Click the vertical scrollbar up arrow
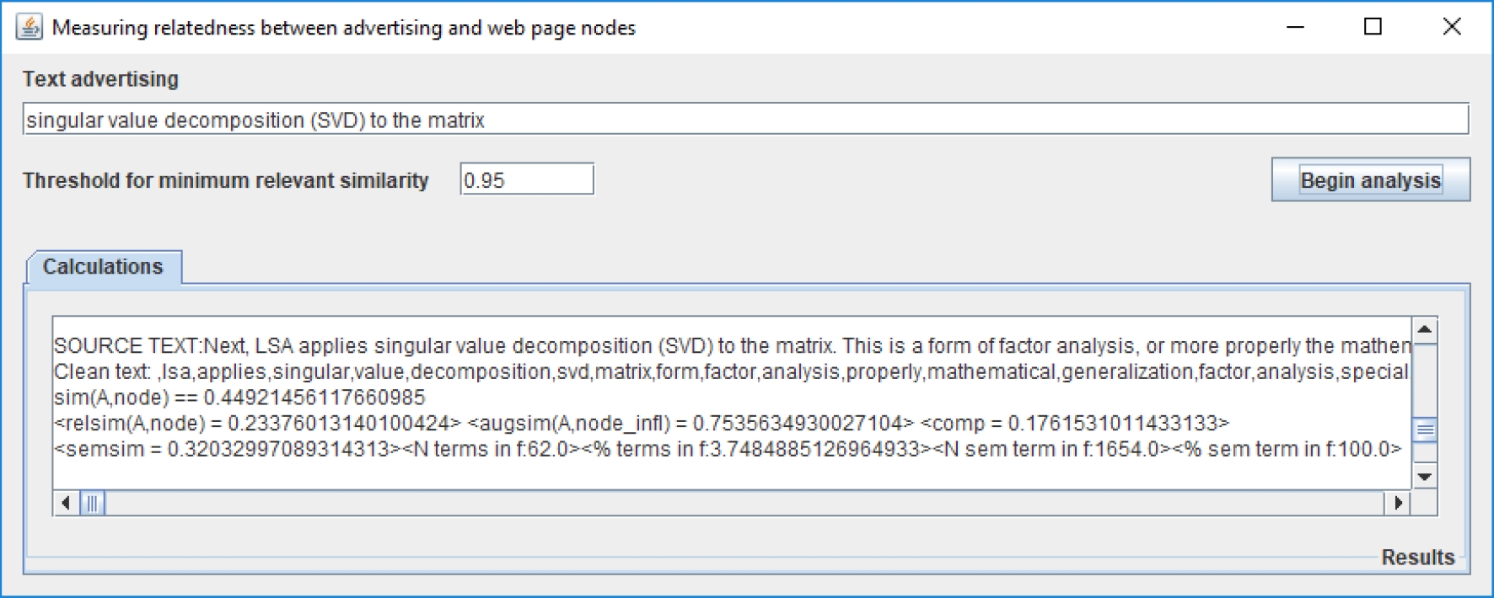Image resolution: width=1494 pixels, height=598 pixels. tap(1424, 330)
